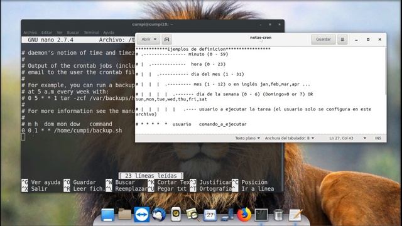Click 'GNU nano 2.7.4' header text
Image resolution: width=402 pixels, height=226 pixels.
(50, 40)
